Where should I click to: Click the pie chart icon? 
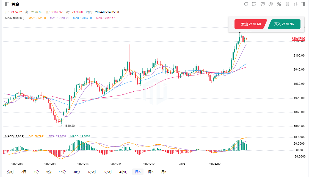pyautogui.click(x=271, y=4)
